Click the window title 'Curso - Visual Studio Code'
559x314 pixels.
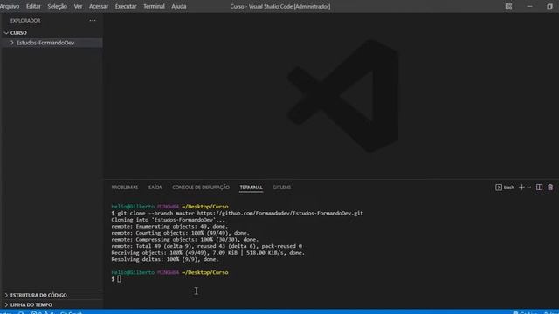280,6
